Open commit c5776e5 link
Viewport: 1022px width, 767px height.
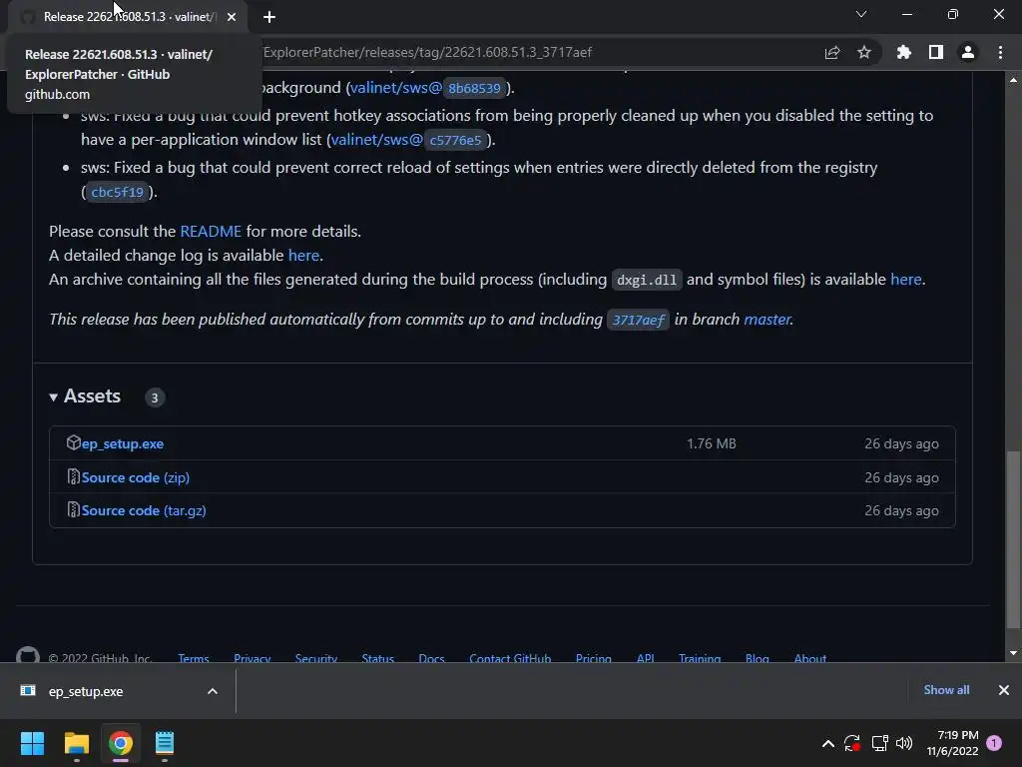(455, 140)
